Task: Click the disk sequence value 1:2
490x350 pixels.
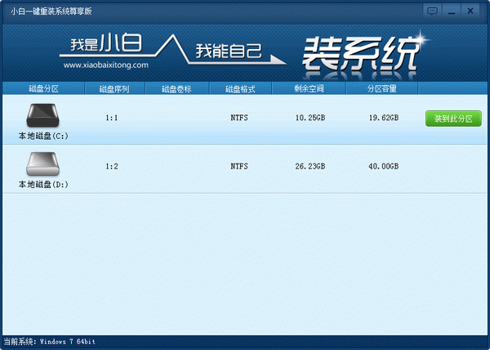Action: pyautogui.click(x=112, y=166)
